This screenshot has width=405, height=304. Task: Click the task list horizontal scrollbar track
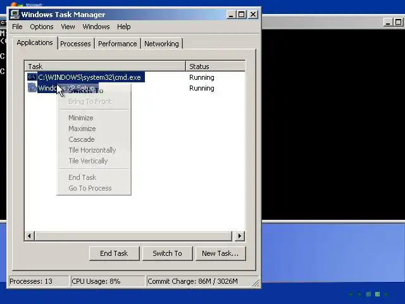134,236
